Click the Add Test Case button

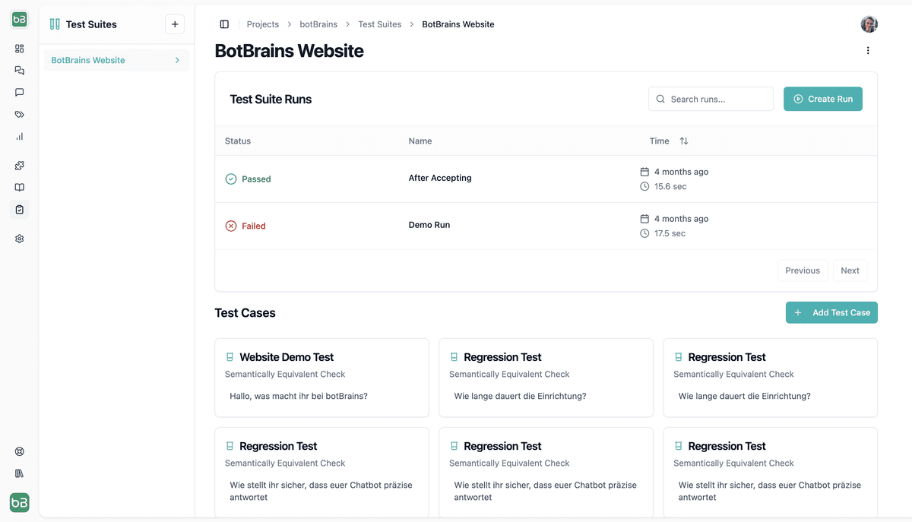pos(831,312)
